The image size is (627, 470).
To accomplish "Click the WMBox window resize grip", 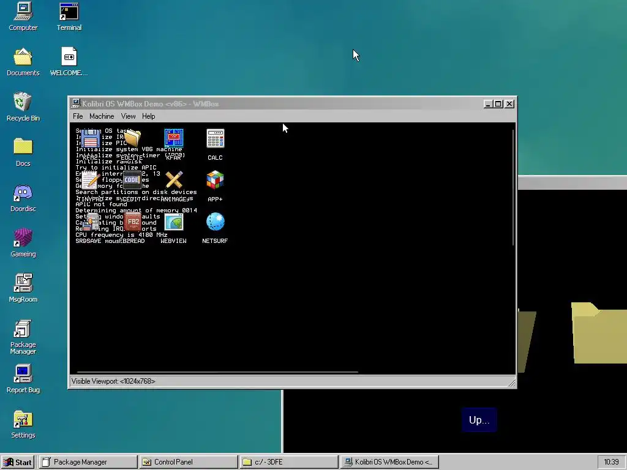I will (512, 383).
